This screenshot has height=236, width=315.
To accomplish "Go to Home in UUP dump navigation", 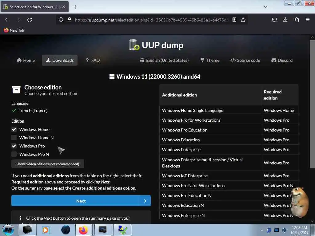I will coord(26,60).
